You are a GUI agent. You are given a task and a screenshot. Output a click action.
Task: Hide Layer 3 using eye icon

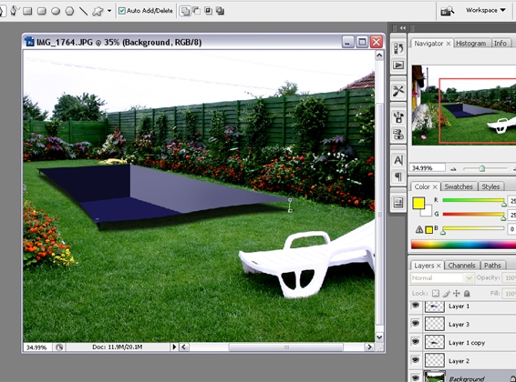pos(416,324)
